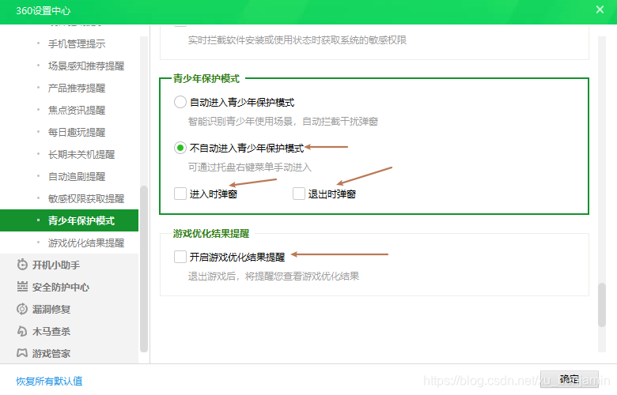Click the 确定 button
This screenshot has width=617, height=395.
569,379
